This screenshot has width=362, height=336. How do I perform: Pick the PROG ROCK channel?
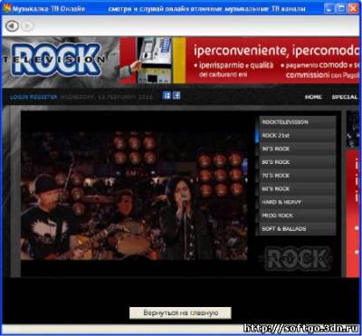coord(296,216)
